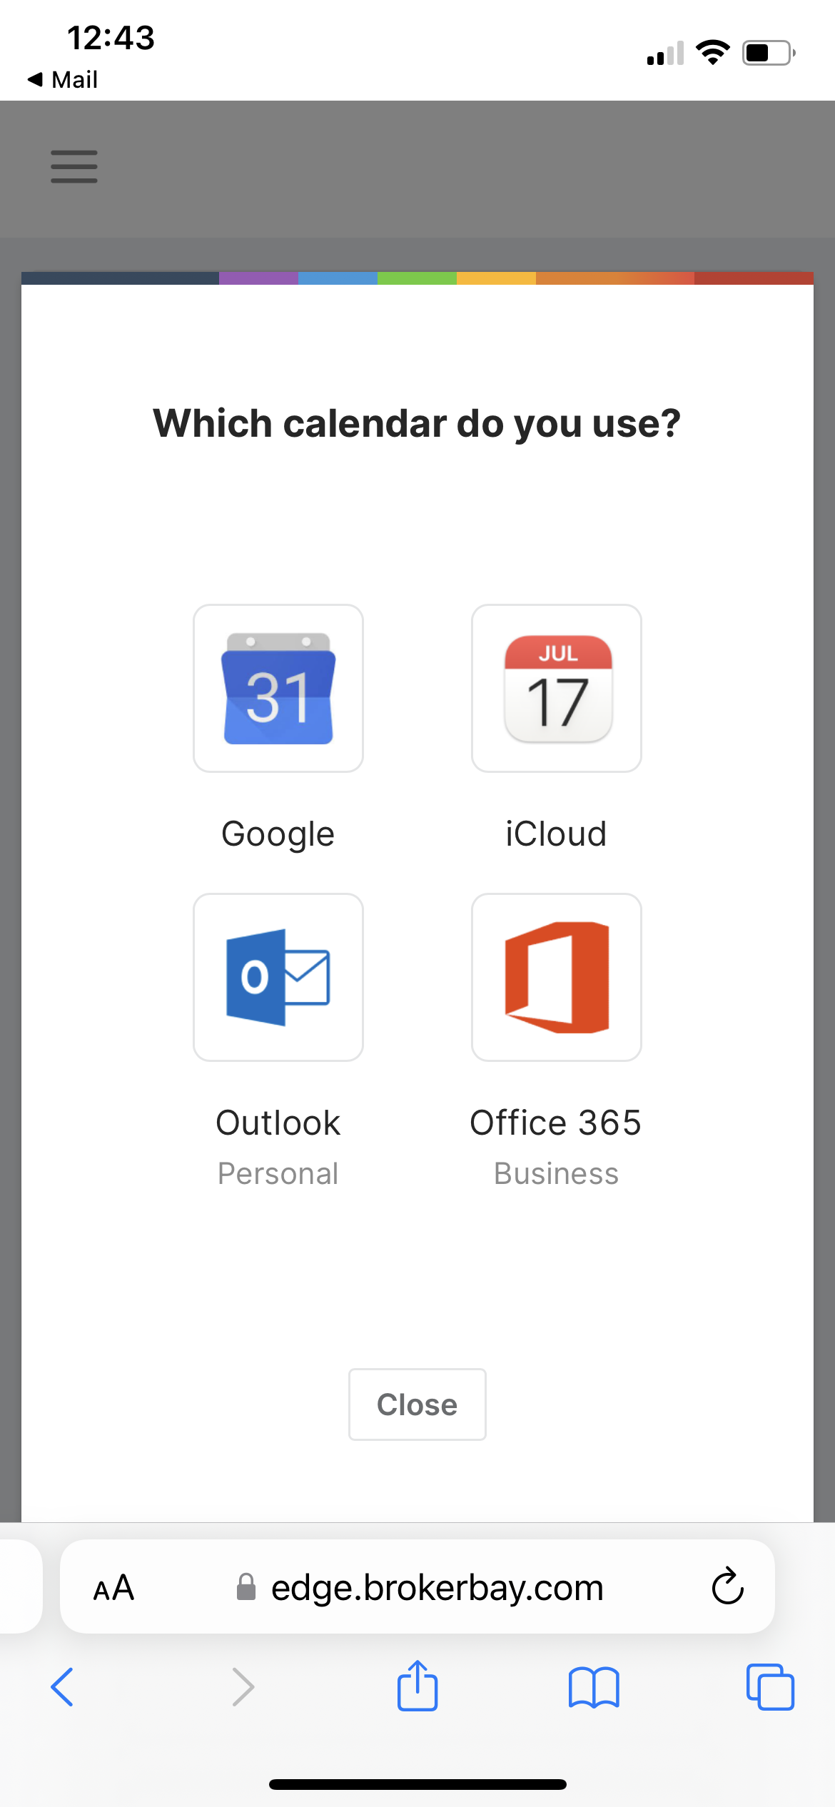Tap the Google label text
The height and width of the screenshot is (1807, 835).
pyautogui.click(x=278, y=834)
